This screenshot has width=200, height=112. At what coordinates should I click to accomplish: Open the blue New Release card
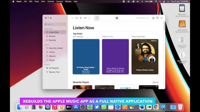point(86,57)
